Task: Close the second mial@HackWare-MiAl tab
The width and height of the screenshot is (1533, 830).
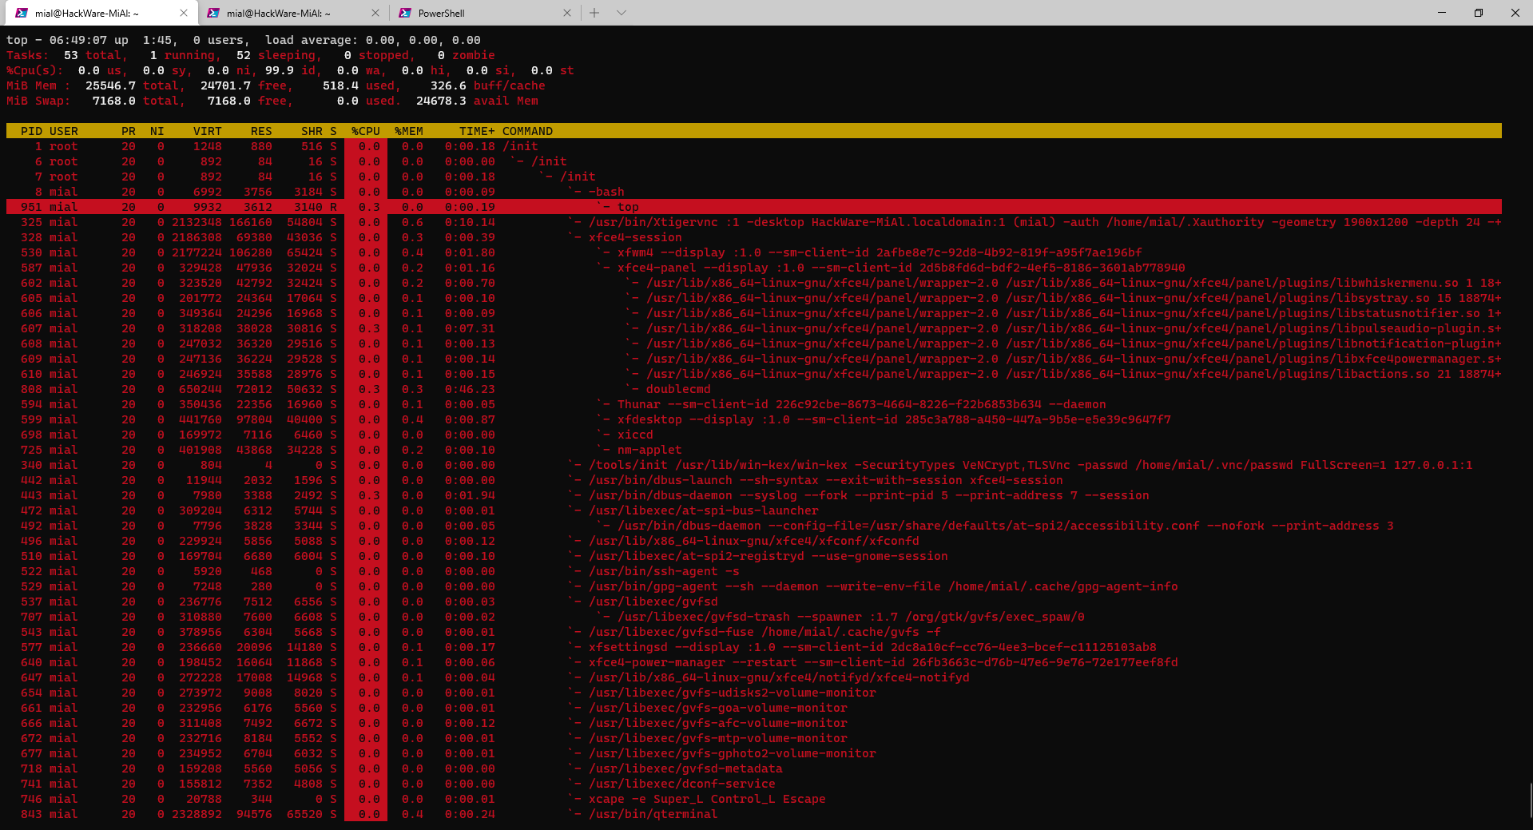Action: tap(375, 13)
